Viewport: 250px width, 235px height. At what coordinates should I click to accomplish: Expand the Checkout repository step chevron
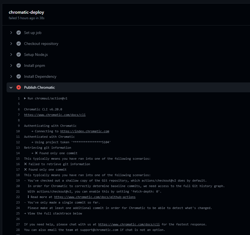click(x=11, y=44)
